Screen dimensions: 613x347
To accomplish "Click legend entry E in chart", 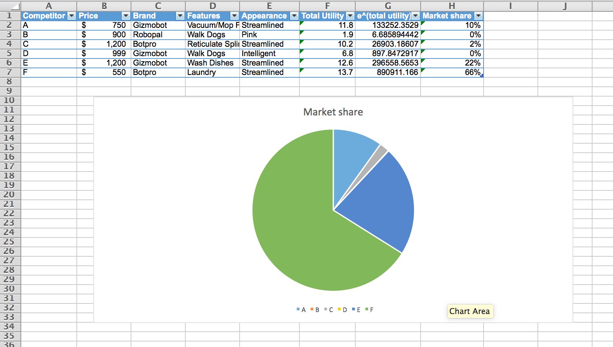I will pos(356,310).
